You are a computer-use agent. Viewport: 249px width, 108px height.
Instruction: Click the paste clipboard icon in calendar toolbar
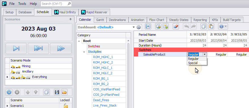point(211,26)
